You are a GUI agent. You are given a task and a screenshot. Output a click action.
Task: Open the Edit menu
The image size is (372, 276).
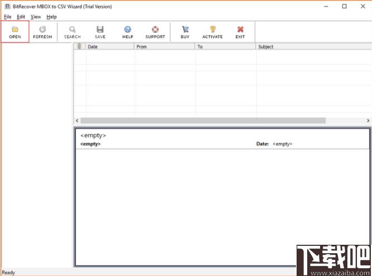click(x=21, y=17)
